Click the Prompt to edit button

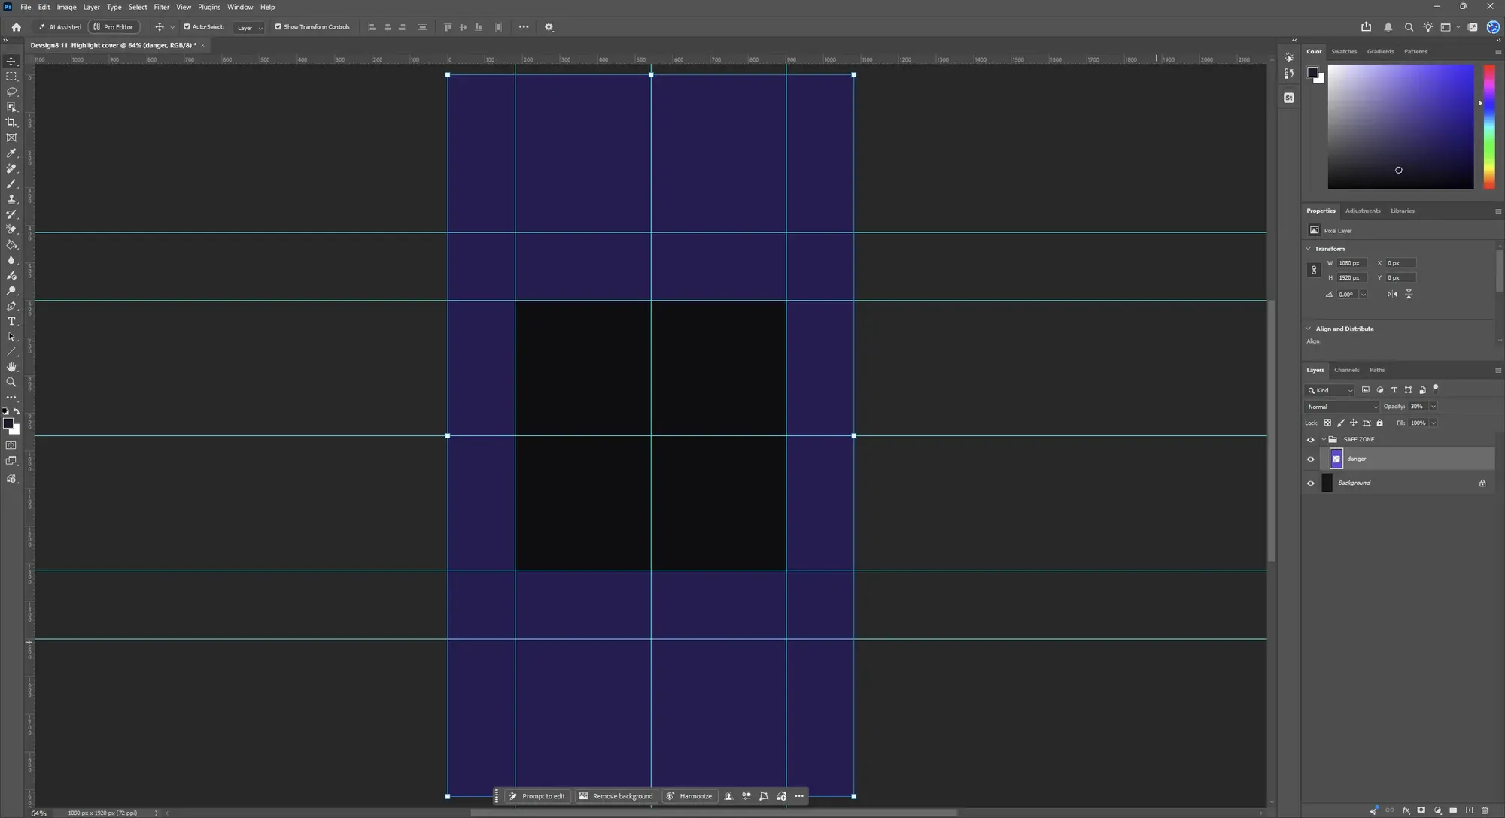pyautogui.click(x=537, y=796)
